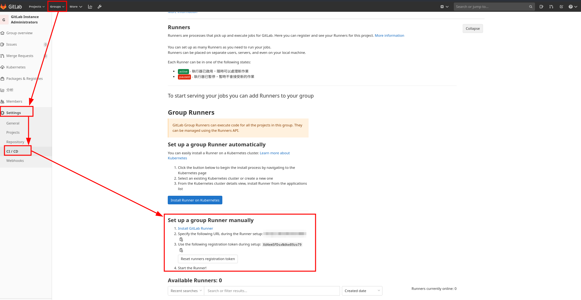Screen dimensions: 581x300
Task: Click the search magnifier icon
Action: tap(531, 7)
